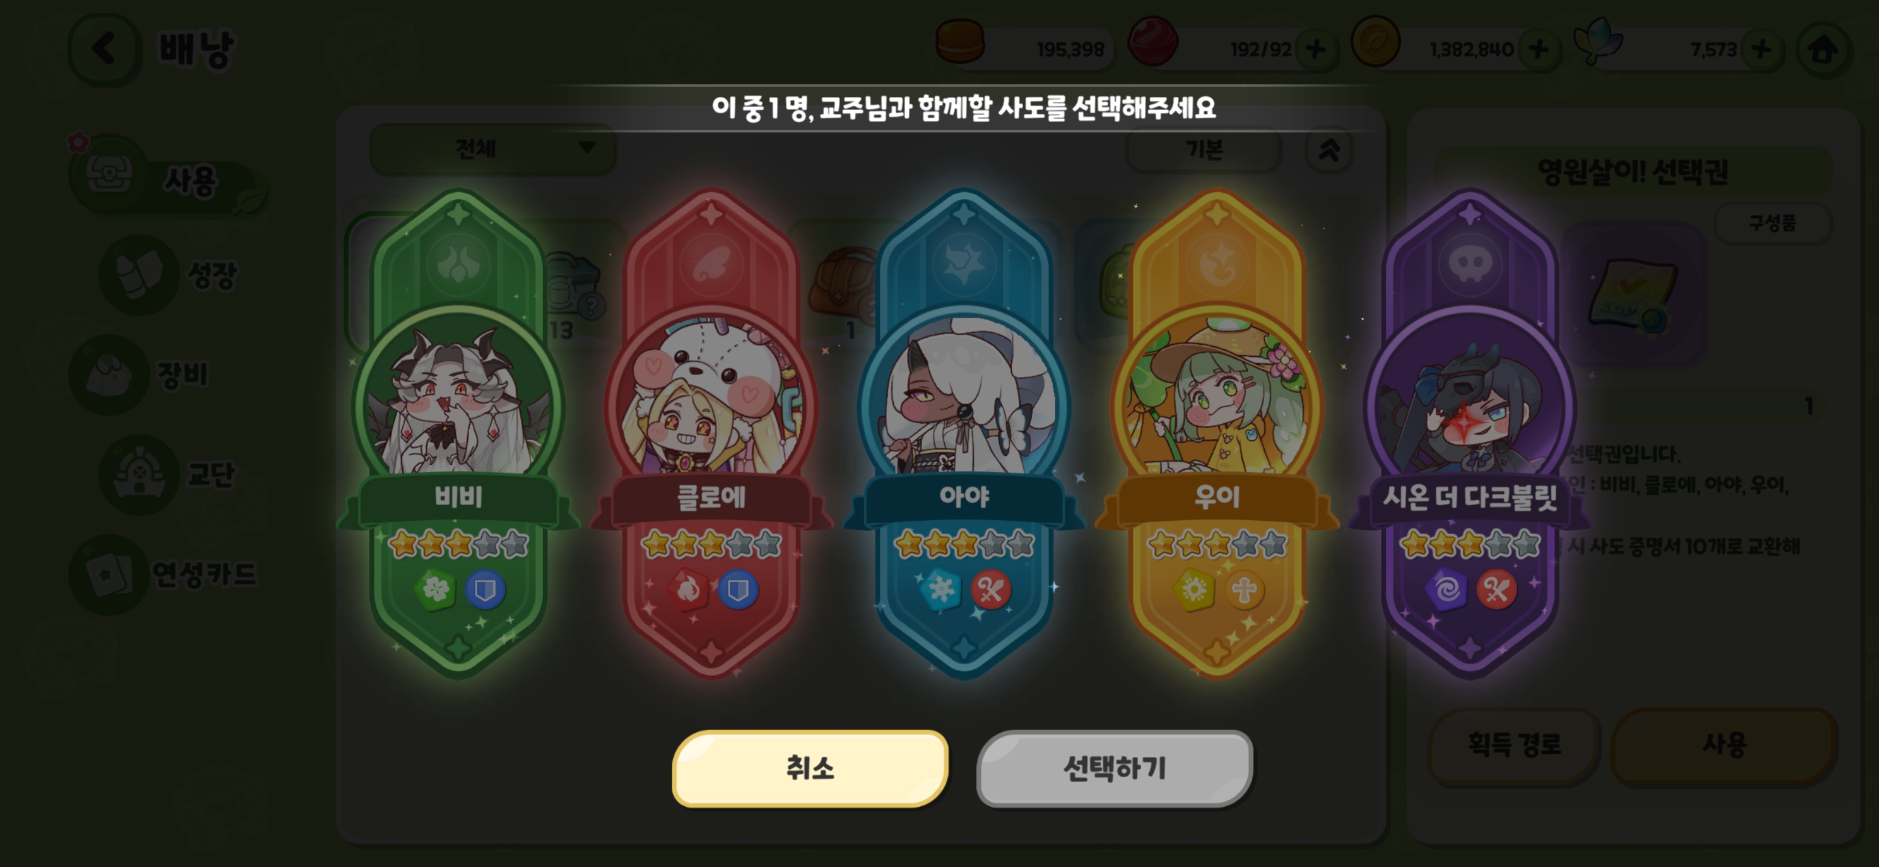Tap the skull element icon on purple card
1879x867 pixels.
[1470, 263]
